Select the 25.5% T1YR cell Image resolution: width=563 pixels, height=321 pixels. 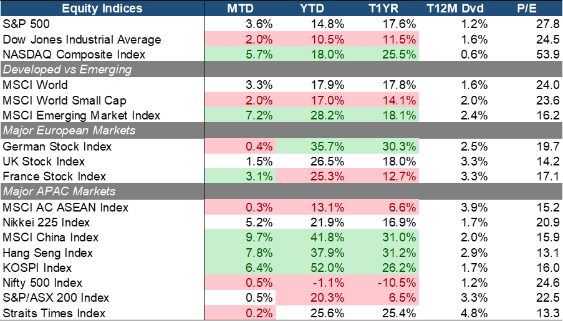point(383,54)
